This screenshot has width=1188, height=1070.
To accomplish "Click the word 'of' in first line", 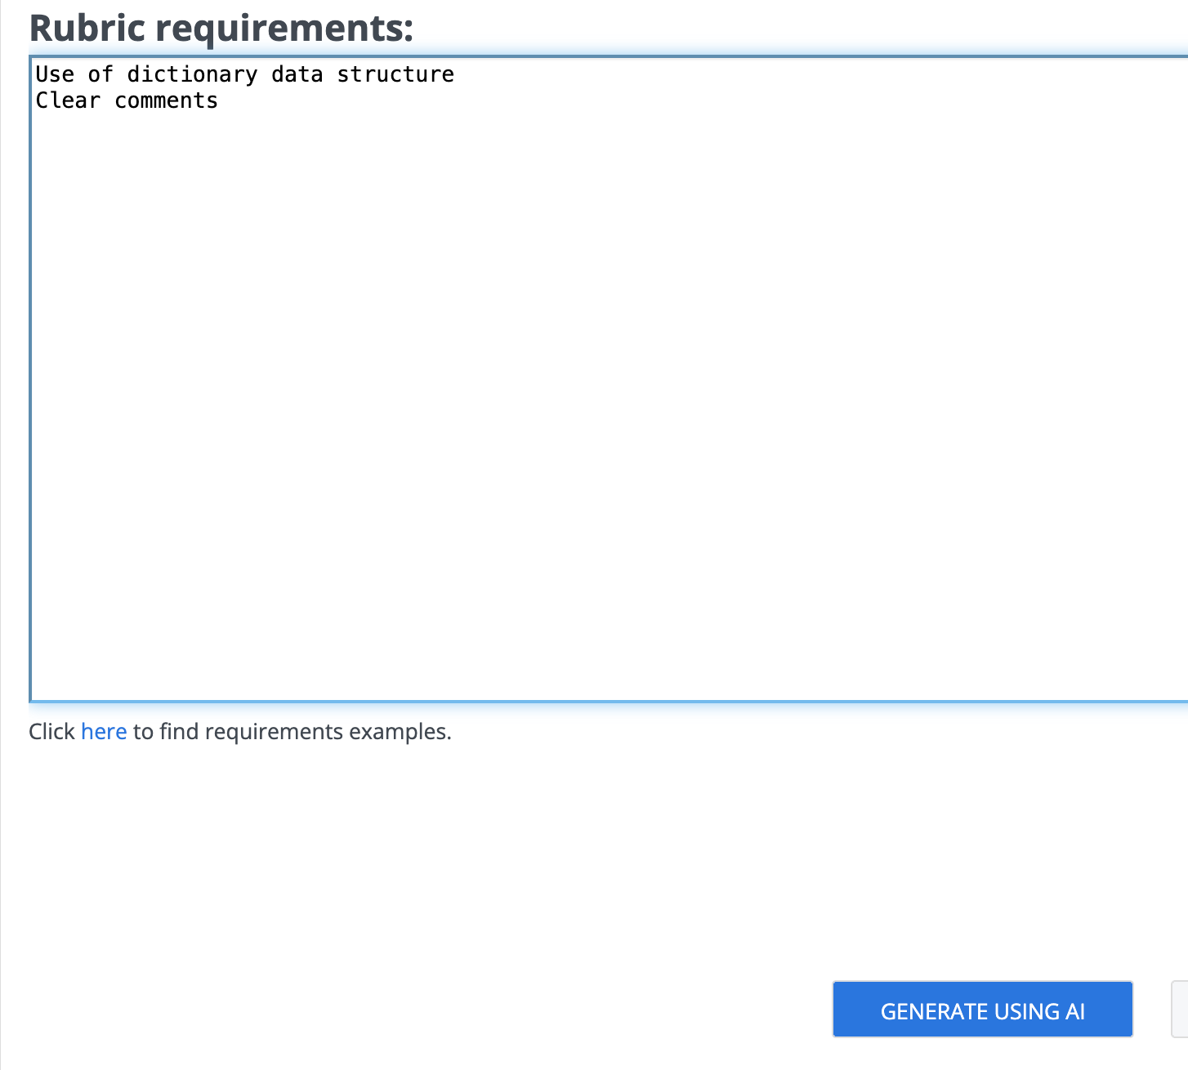I will [100, 74].
